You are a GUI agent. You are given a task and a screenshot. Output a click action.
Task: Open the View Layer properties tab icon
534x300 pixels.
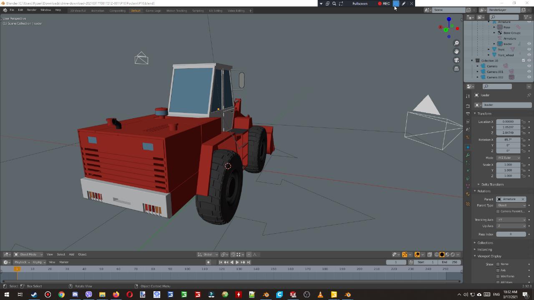click(x=468, y=122)
